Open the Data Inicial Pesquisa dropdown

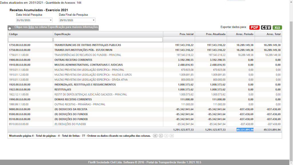34,20
